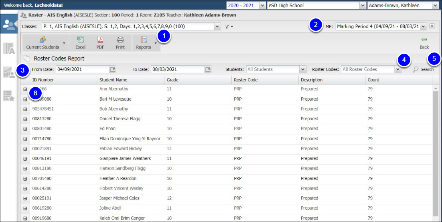The height and width of the screenshot is (222, 442).
Task: Expand Ann Abernathy row
Action: click(25, 89)
